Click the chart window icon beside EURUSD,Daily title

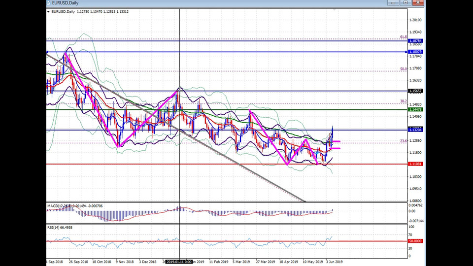[x=49, y=3]
